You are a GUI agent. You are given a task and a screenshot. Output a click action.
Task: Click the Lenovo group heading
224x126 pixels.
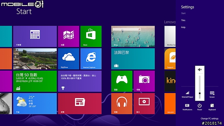tap(170, 22)
